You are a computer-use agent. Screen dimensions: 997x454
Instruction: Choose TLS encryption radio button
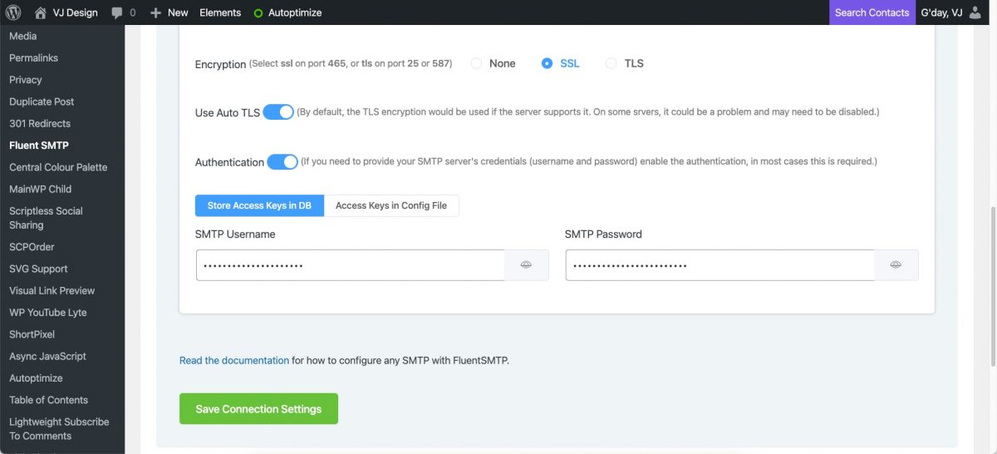point(611,63)
